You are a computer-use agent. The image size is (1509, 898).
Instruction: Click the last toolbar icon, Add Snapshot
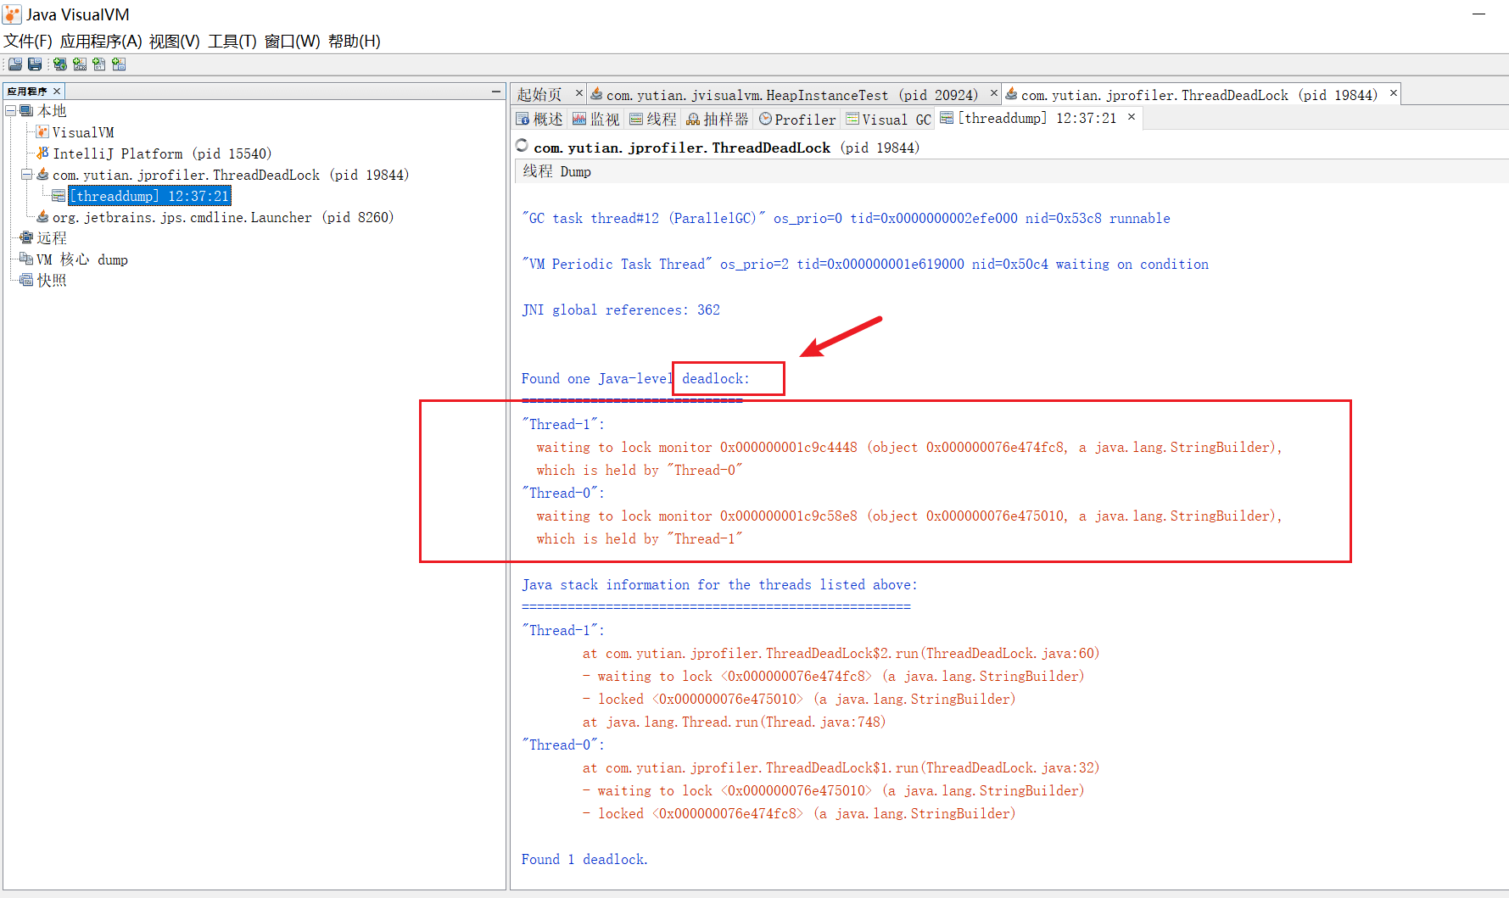coord(119,64)
